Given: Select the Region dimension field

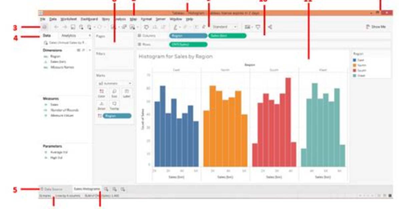Looking at the screenshot, I should coord(55,56).
